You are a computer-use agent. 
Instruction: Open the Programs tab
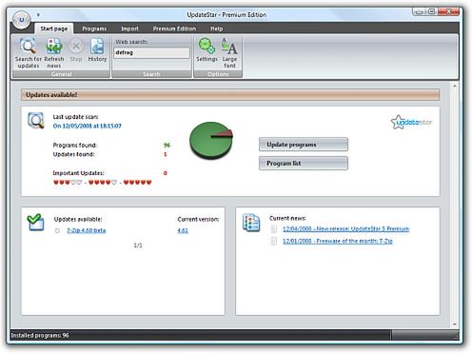tap(94, 29)
